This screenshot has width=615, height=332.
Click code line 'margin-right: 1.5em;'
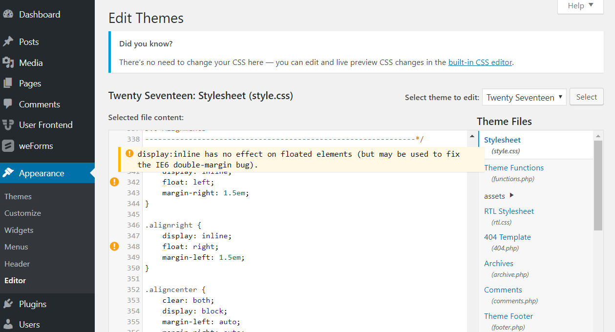(x=206, y=193)
